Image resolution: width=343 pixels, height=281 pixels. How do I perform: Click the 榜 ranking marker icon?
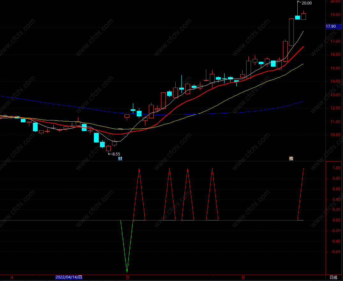291,159
